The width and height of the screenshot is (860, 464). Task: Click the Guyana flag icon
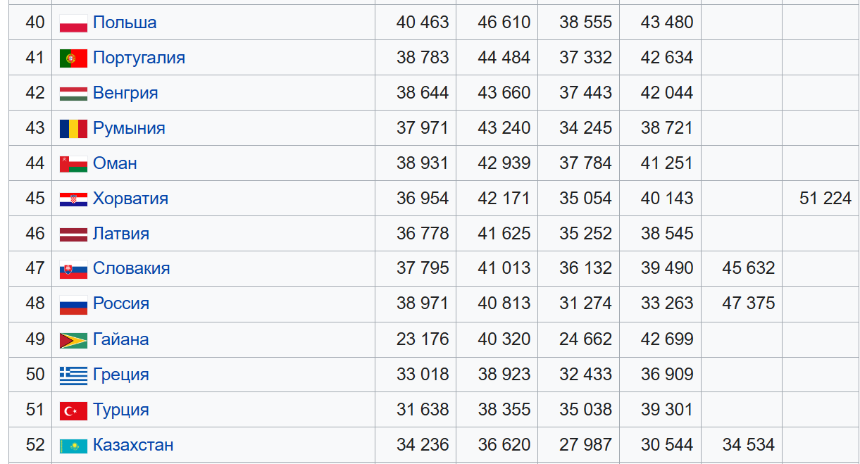(x=73, y=340)
